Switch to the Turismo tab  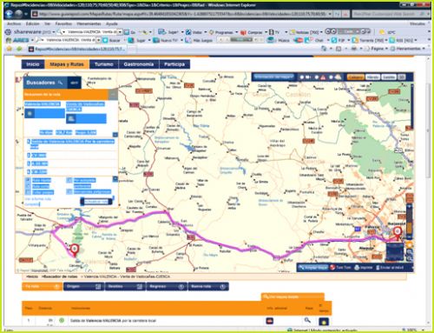(x=104, y=64)
